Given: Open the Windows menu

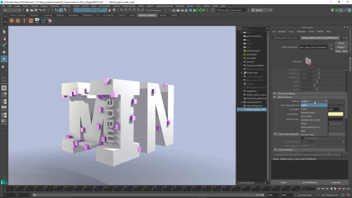Looking at the screenshot, I should [x=54, y=6].
